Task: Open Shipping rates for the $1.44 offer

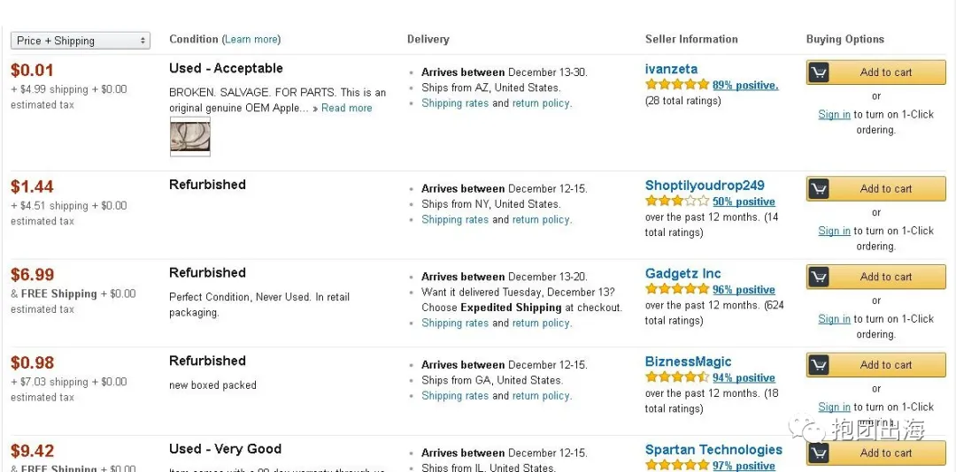Action: click(455, 219)
